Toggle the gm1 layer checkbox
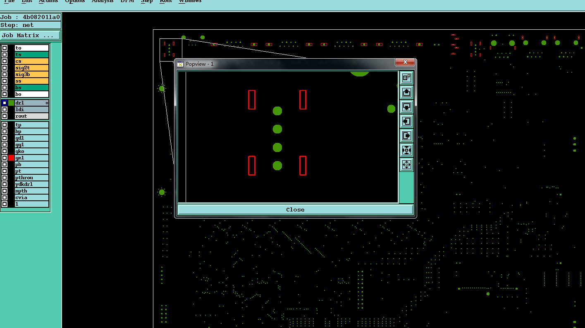The width and height of the screenshot is (585, 328). [x=5, y=158]
